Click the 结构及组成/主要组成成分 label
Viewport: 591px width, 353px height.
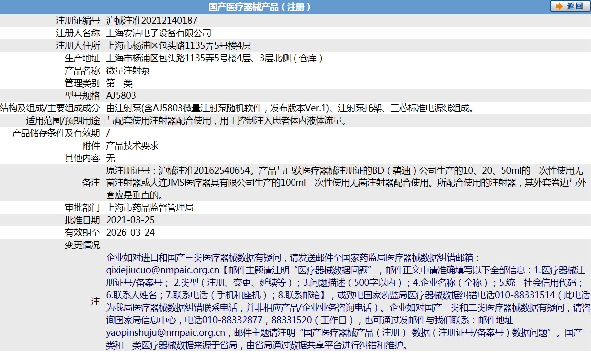(50, 108)
